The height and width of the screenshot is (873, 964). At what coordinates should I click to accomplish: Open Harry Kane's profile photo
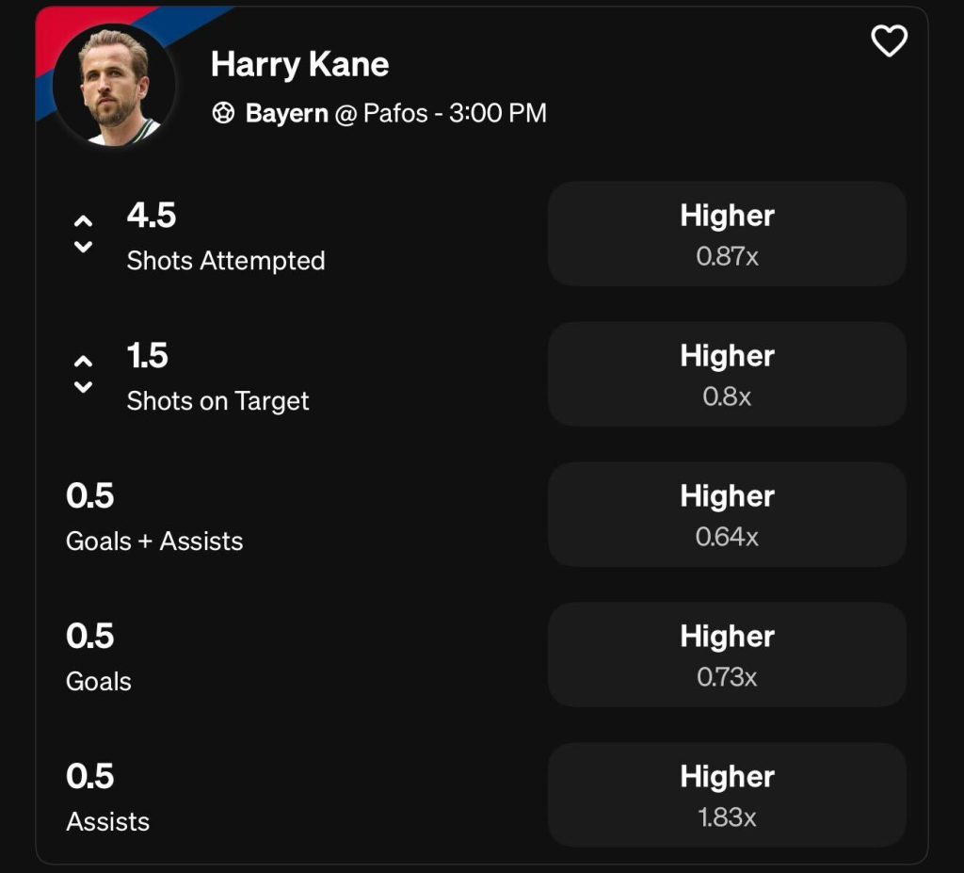point(114,85)
